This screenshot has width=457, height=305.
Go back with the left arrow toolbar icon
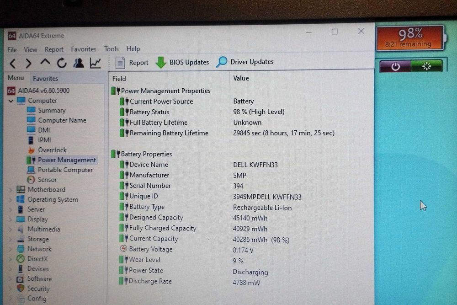pyautogui.click(x=13, y=63)
